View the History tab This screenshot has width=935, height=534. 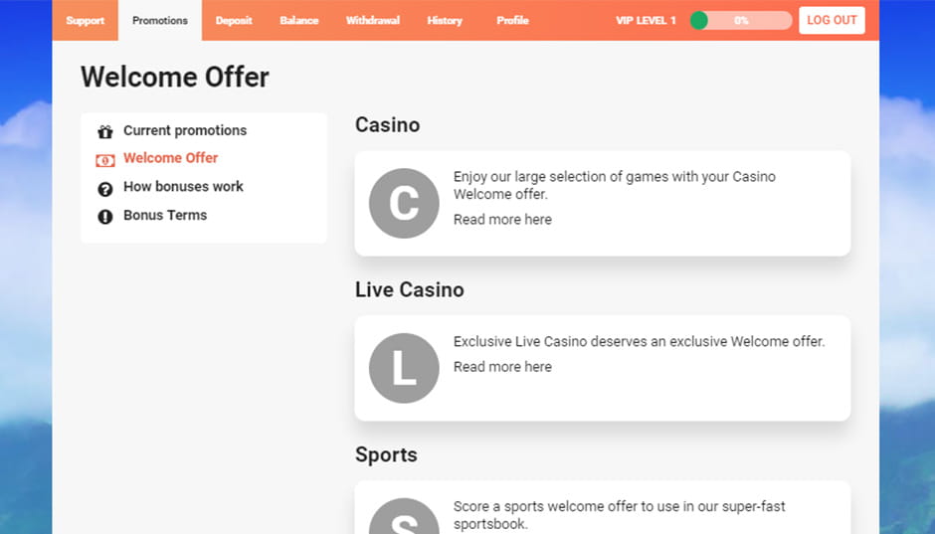pyautogui.click(x=445, y=20)
